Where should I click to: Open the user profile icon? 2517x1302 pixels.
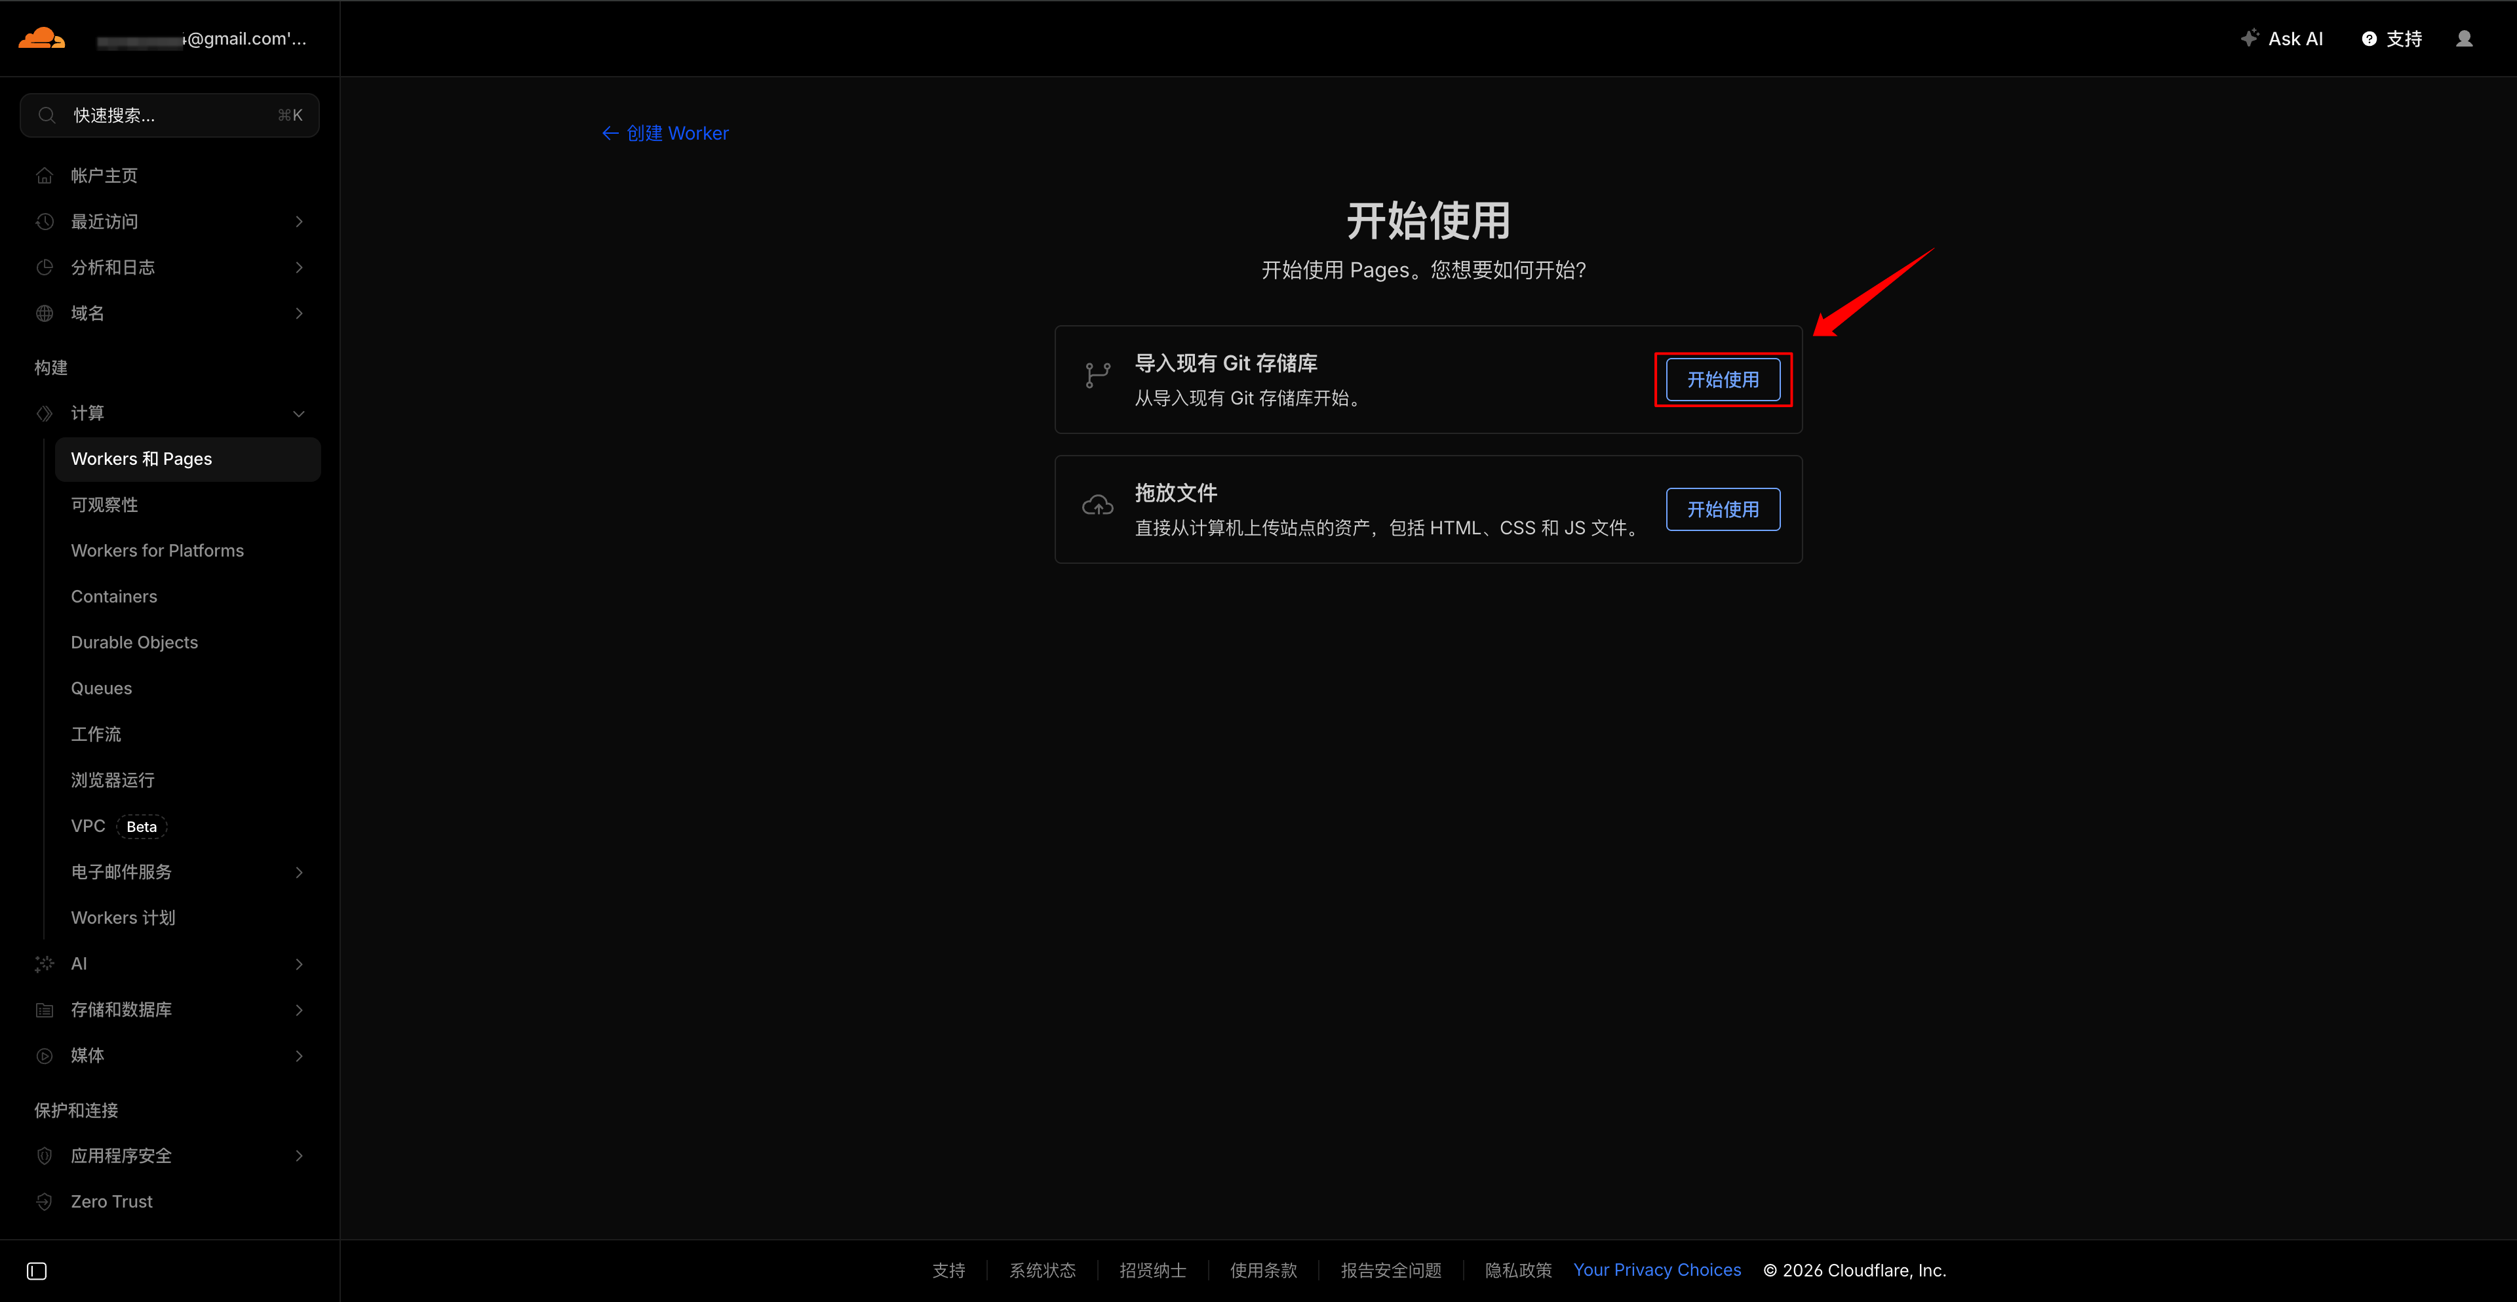[2463, 39]
